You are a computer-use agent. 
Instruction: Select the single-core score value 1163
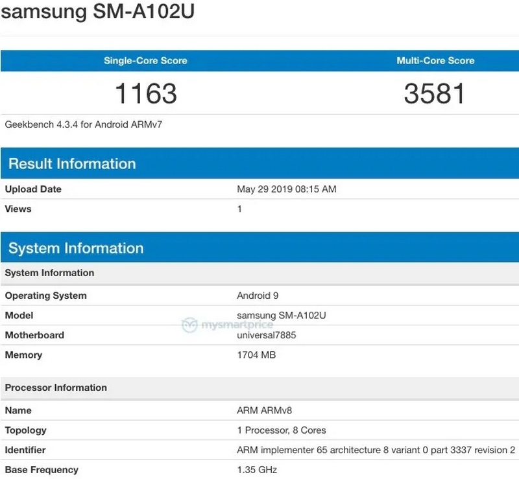pyautogui.click(x=145, y=94)
